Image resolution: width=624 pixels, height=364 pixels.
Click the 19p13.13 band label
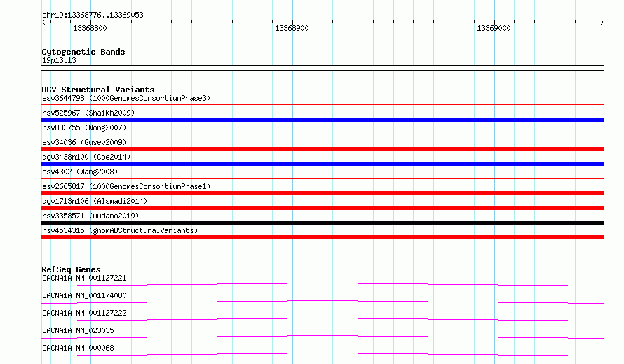pos(59,61)
